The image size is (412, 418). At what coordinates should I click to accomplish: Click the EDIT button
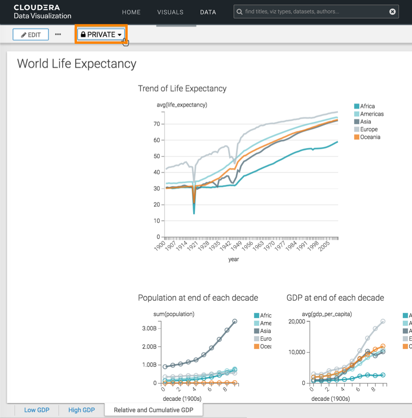tap(31, 35)
